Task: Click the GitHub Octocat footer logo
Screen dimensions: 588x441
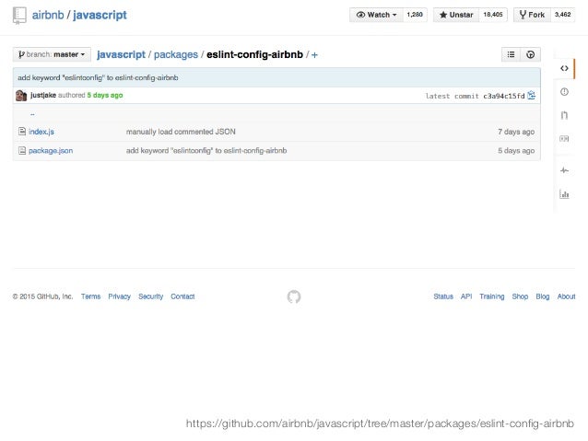Action: [x=294, y=296]
